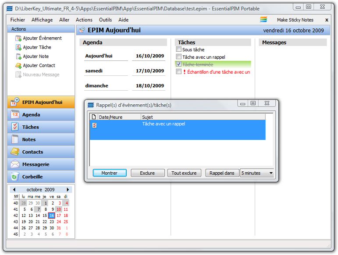The width and height of the screenshot is (338, 255).
Task: Click the Ajouter Contact icon
Action: tap(18, 65)
